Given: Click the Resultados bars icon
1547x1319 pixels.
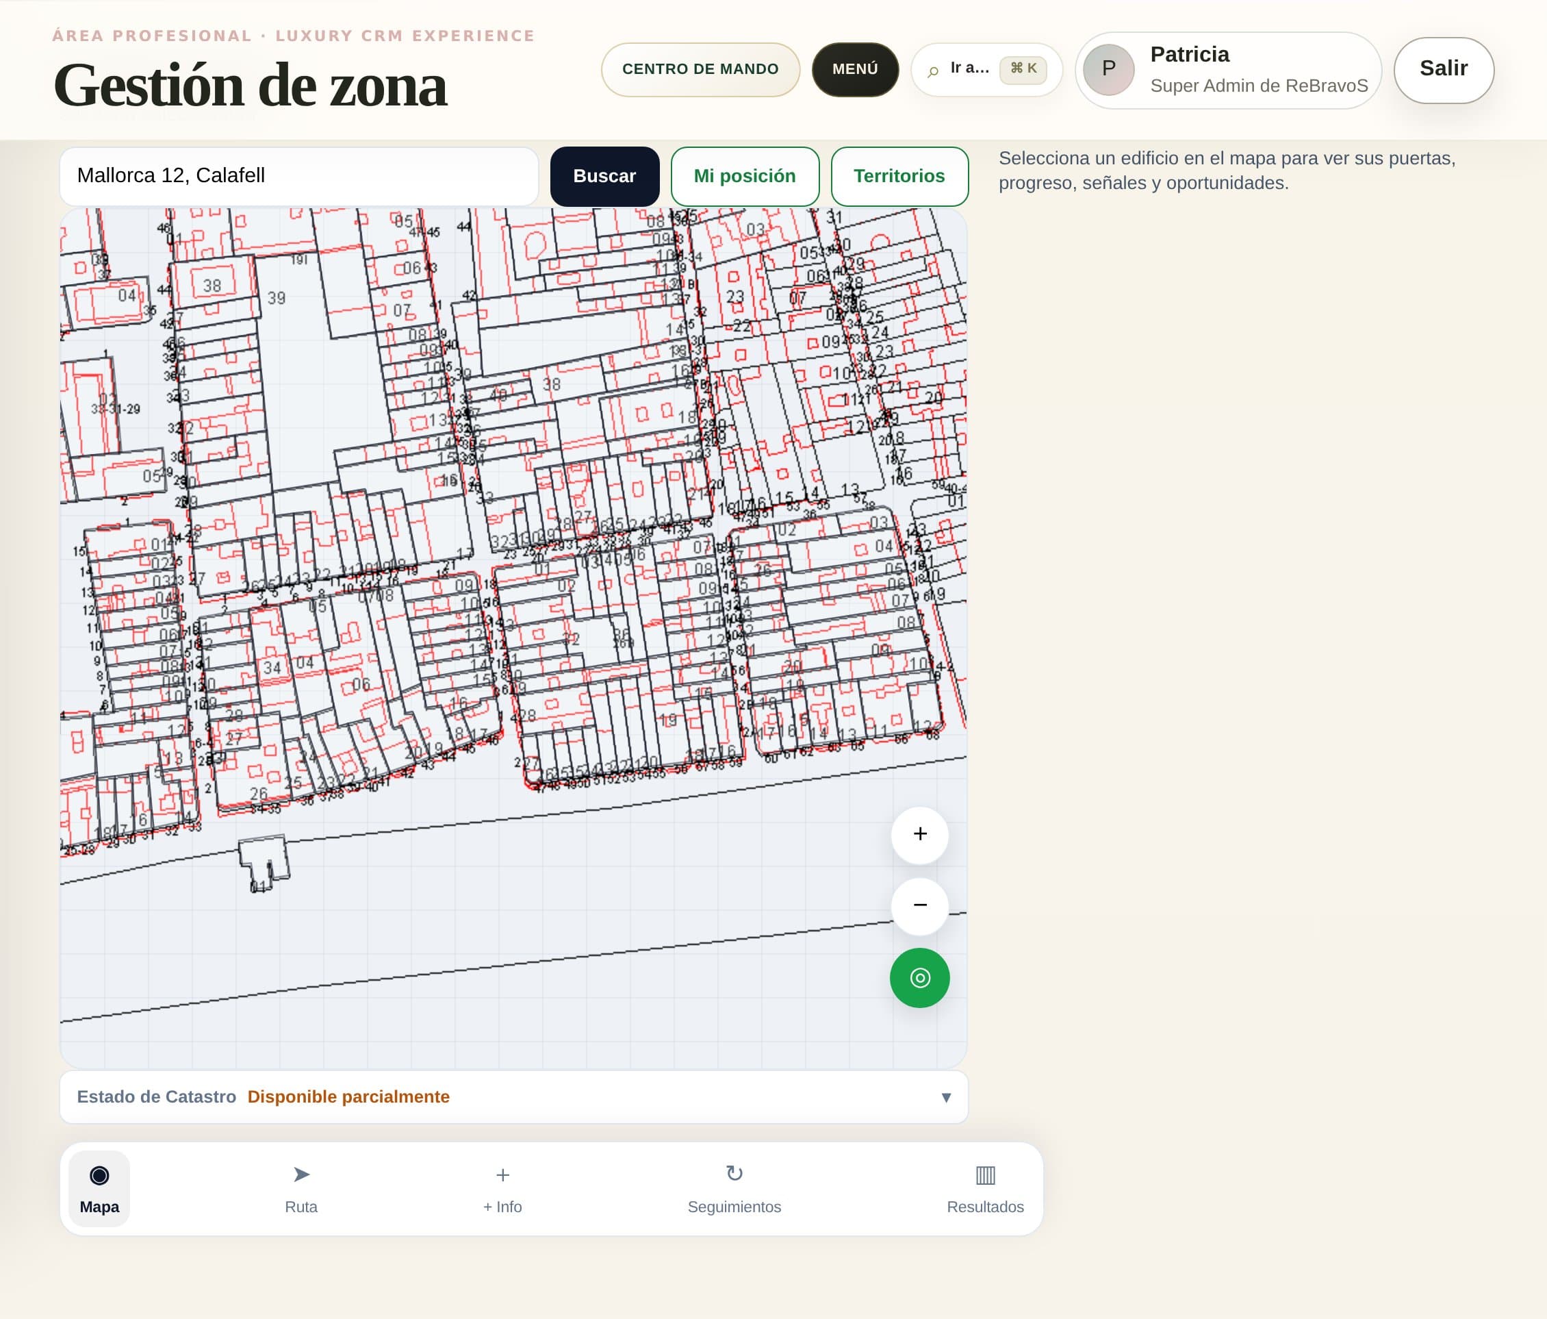Looking at the screenshot, I should pyautogui.click(x=986, y=1175).
